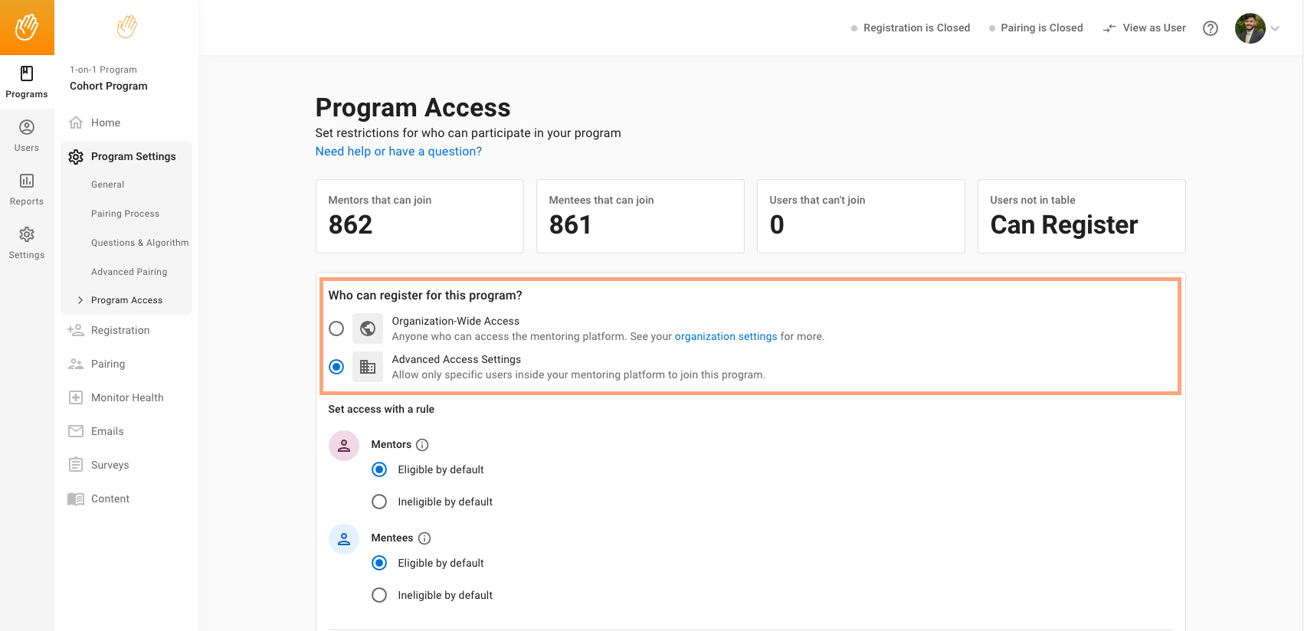This screenshot has width=1304, height=631.
Task: Select Organization-Wide Access radio button
Action: (x=336, y=329)
